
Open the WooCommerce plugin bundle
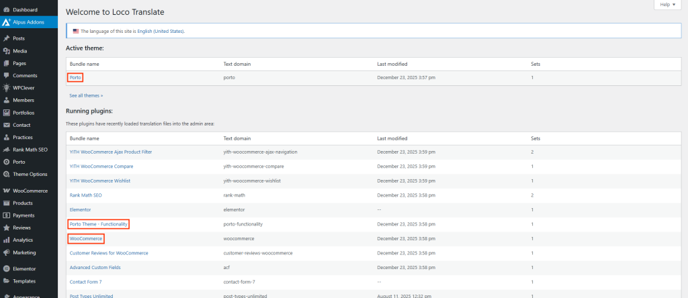(x=85, y=238)
